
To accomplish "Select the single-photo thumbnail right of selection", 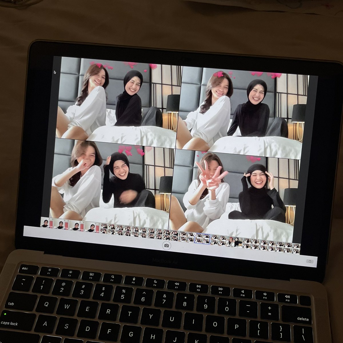I will 234,242.
